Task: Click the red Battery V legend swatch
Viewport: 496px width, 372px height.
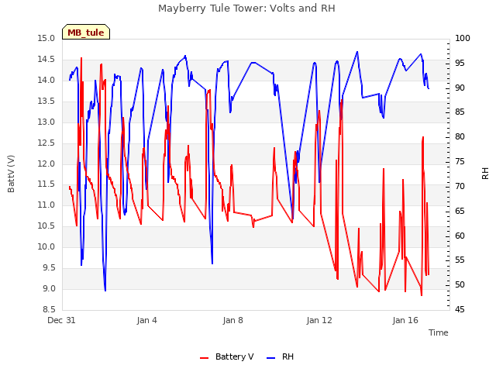Action: point(205,358)
